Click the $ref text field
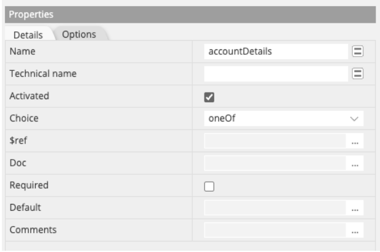 274,141
